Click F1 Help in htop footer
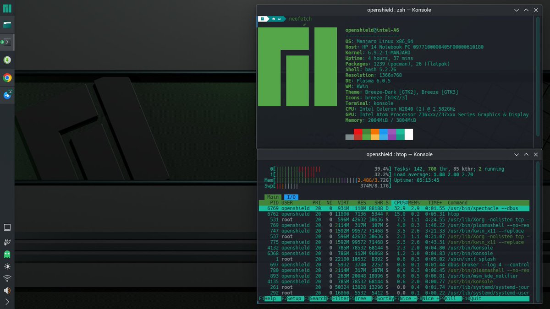This screenshot has width=550, height=309. click(270, 298)
